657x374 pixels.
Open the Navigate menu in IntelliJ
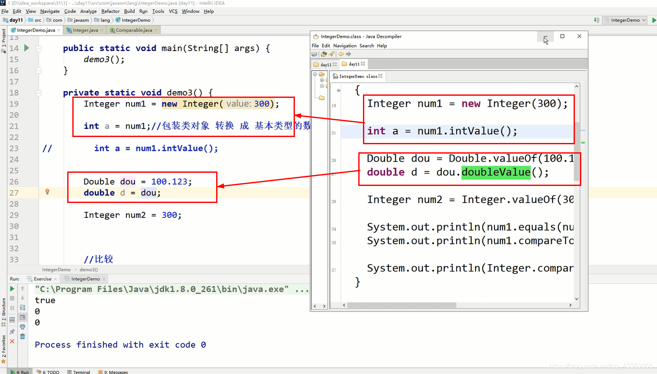(x=50, y=11)
